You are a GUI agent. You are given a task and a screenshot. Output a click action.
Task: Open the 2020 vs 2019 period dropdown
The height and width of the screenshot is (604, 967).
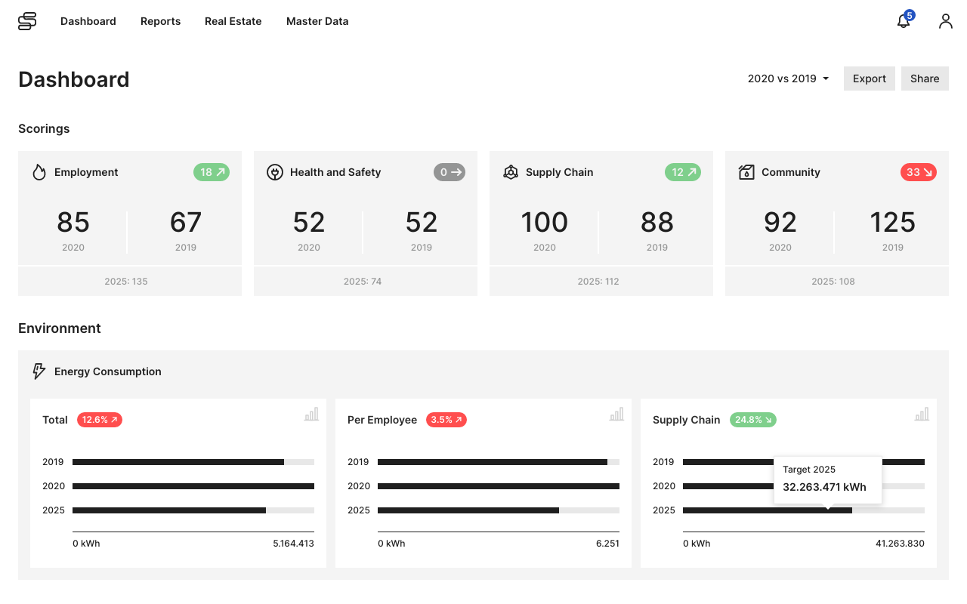click(x=788, y=79)
